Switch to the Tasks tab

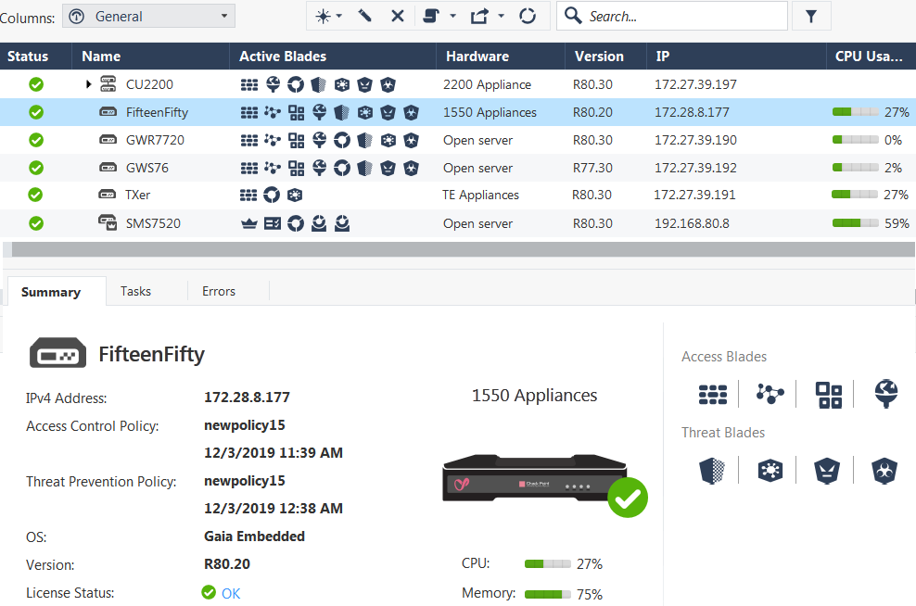(135, 291)
